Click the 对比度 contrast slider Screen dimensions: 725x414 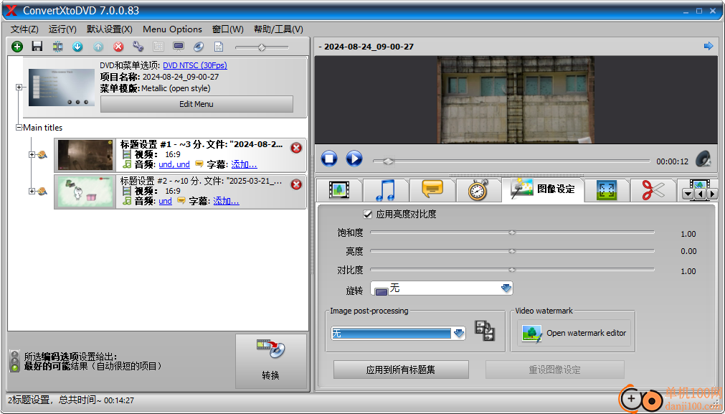click(x=512, y=270)
